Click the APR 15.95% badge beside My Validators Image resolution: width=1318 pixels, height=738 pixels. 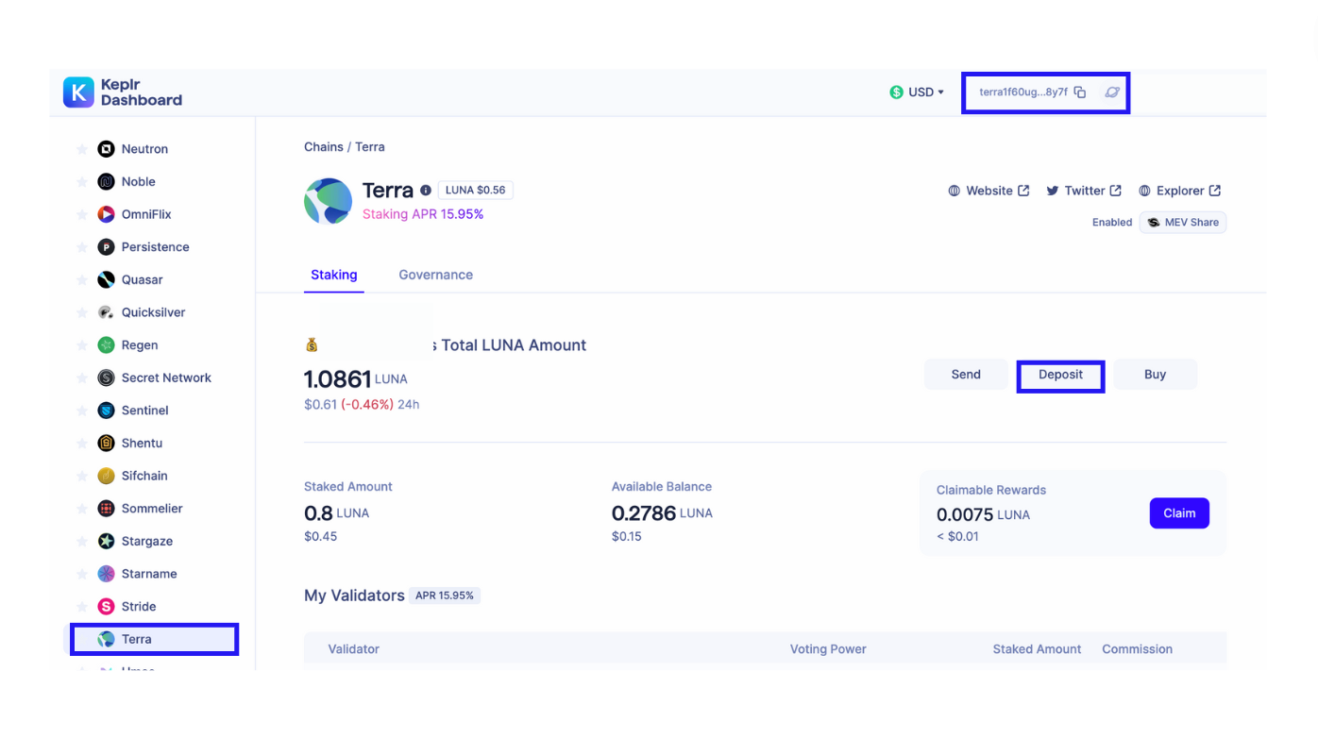tap(445, 595)
